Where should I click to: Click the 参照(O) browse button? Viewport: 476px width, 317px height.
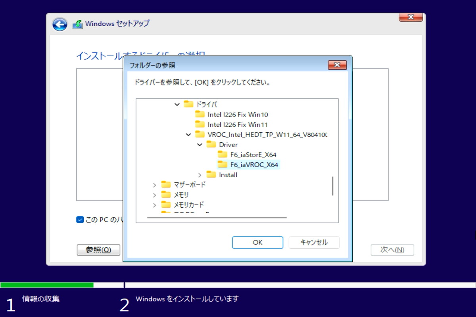point(98,250)
